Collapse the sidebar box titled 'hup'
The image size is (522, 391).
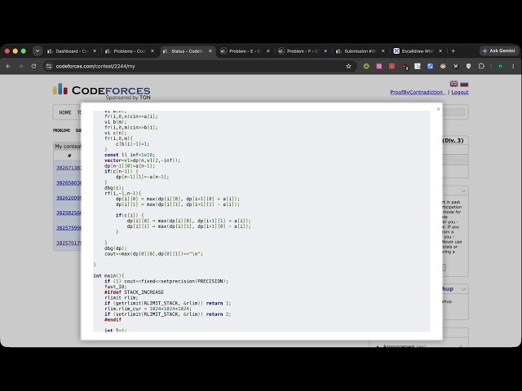pos(463,289)
